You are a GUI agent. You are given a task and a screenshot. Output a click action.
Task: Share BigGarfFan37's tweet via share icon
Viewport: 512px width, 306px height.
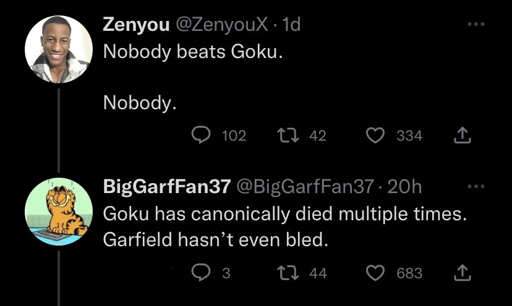460,272
